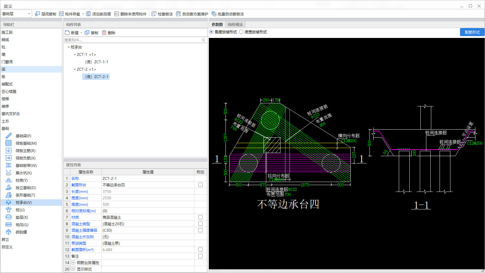The image size is (485, 273).
Task: Click the 检查做法 icon
Action: click(154, 14)
